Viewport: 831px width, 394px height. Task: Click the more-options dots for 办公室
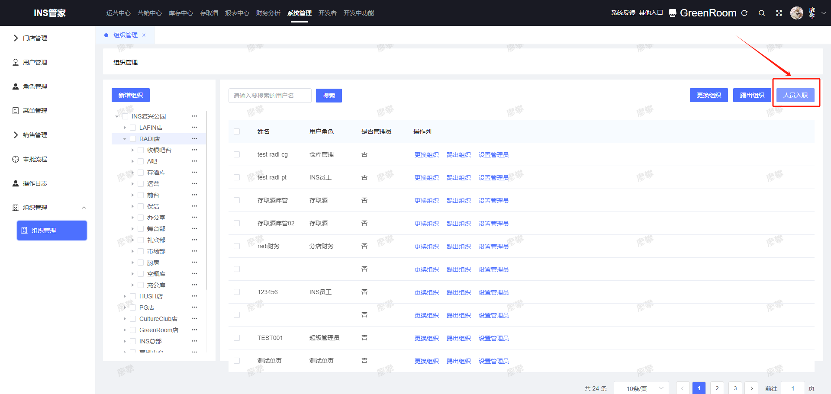pos(194,218)
